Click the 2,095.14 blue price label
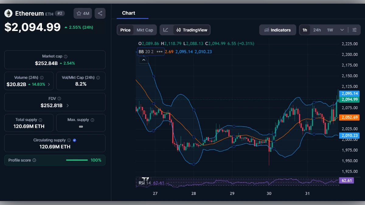365x205 pixels. pyautogui.click(x=349, y=94)
